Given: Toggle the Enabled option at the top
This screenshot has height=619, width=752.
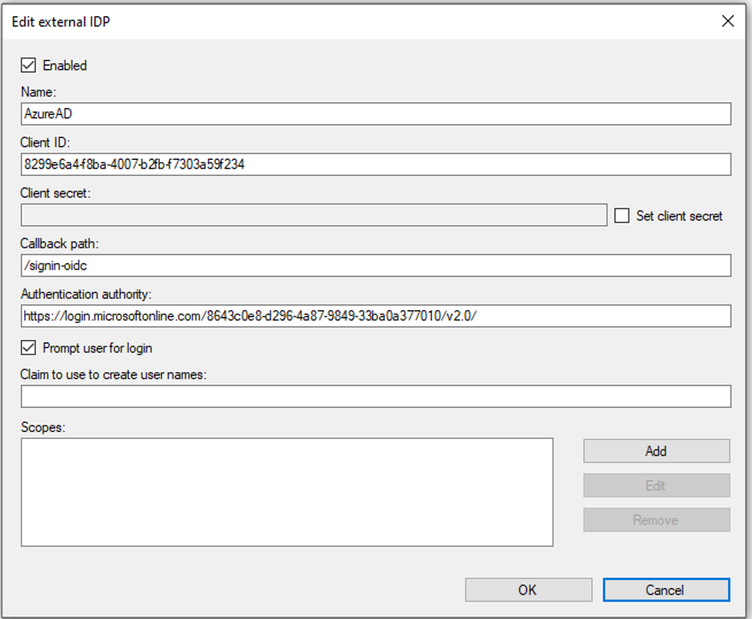Looking at the screenshot, I should pos(28,65).
